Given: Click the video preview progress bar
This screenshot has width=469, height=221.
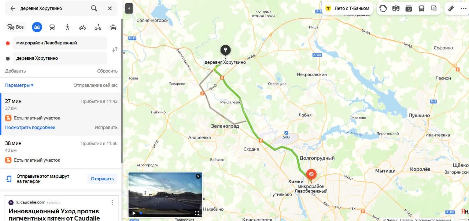Looking at the screenshot, I should tap(165, 213).
